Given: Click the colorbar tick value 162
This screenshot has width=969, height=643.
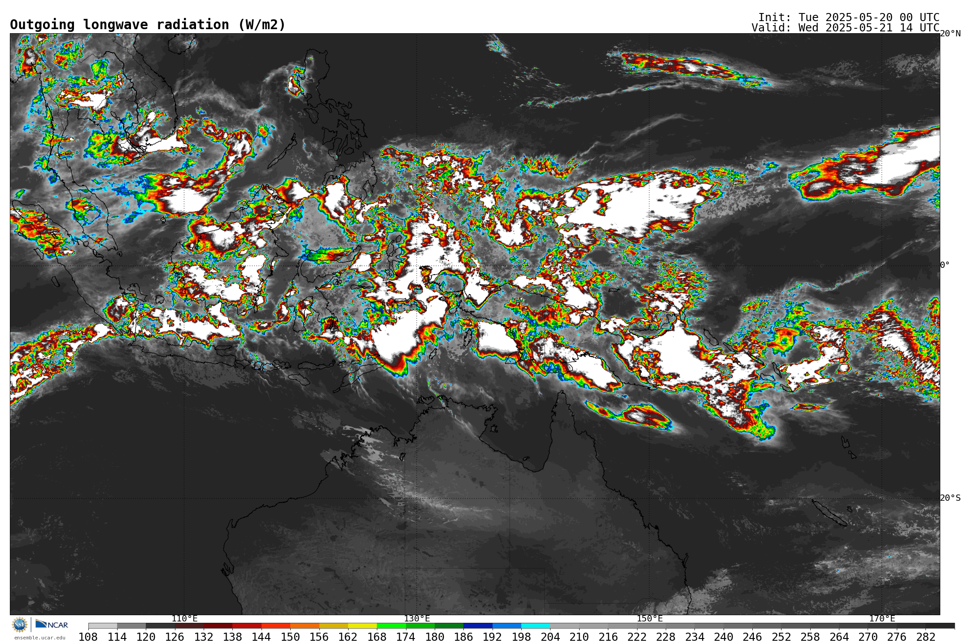Looking at the screenshot, I should pos(348,637).
